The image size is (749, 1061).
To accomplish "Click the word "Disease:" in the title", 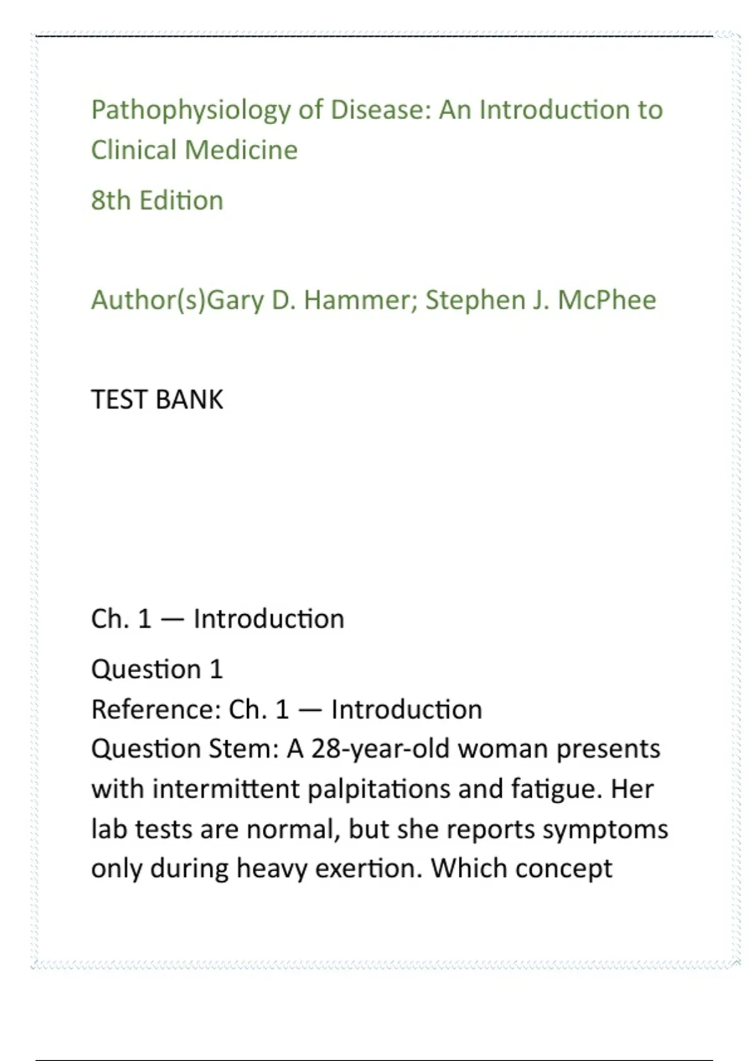I will pyautogui.click(x=381, y=110).
